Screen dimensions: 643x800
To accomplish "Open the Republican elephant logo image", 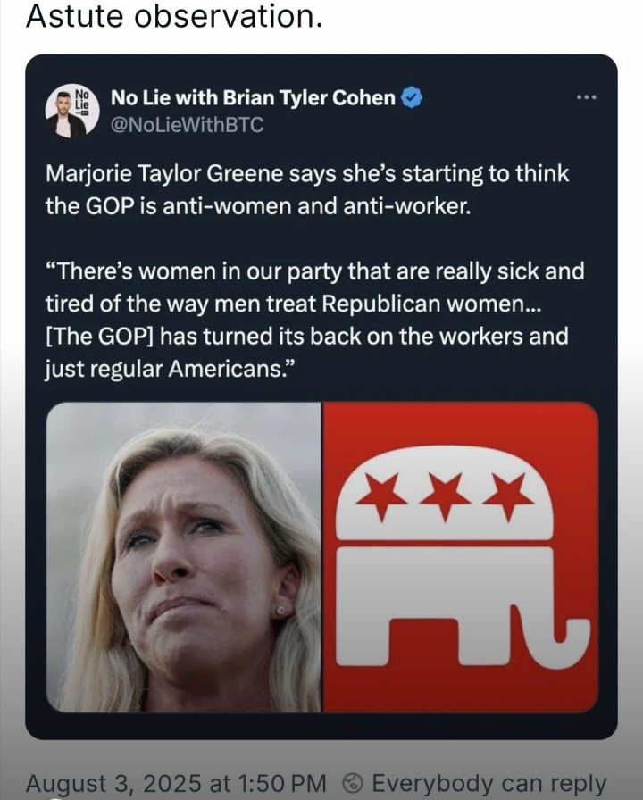I will pyautogui.click(x=461, y=556).
